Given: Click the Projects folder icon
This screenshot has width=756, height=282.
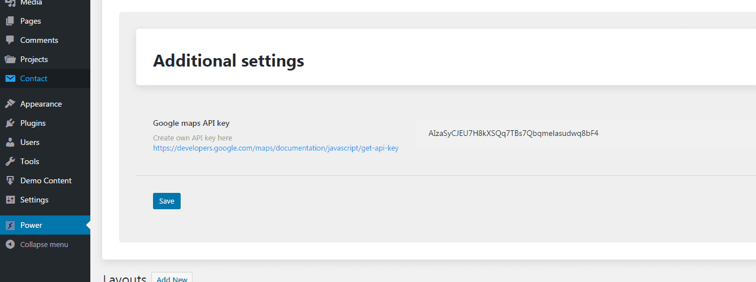Looking at the screenshot, I should tap(10, 60).
